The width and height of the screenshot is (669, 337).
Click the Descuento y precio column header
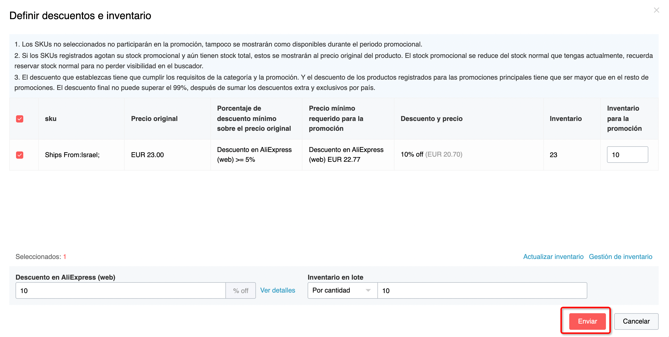(431, 119)
